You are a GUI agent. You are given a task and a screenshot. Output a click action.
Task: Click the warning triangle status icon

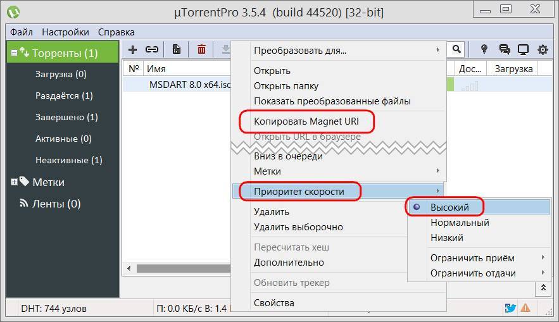pos(525,307)
